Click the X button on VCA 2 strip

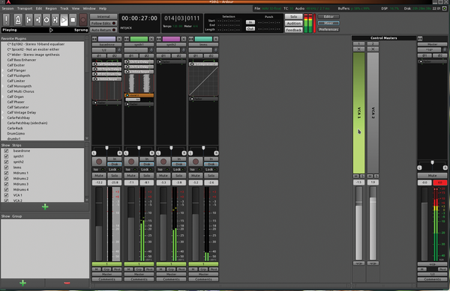coord(373,49)
